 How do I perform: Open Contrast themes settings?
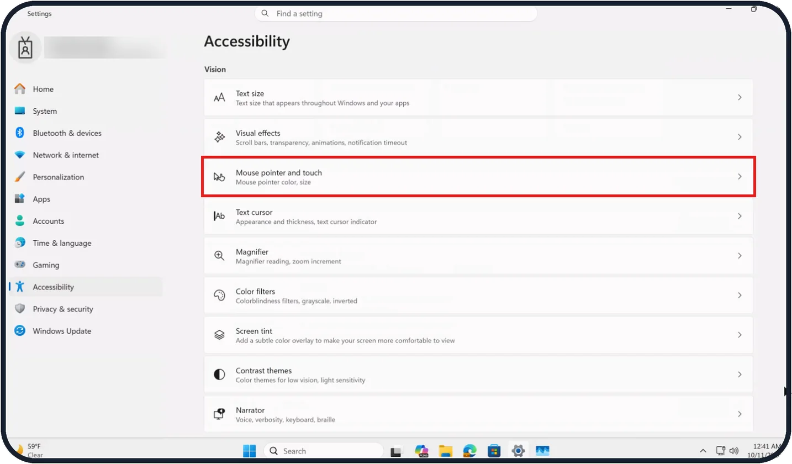pos(478,375)
